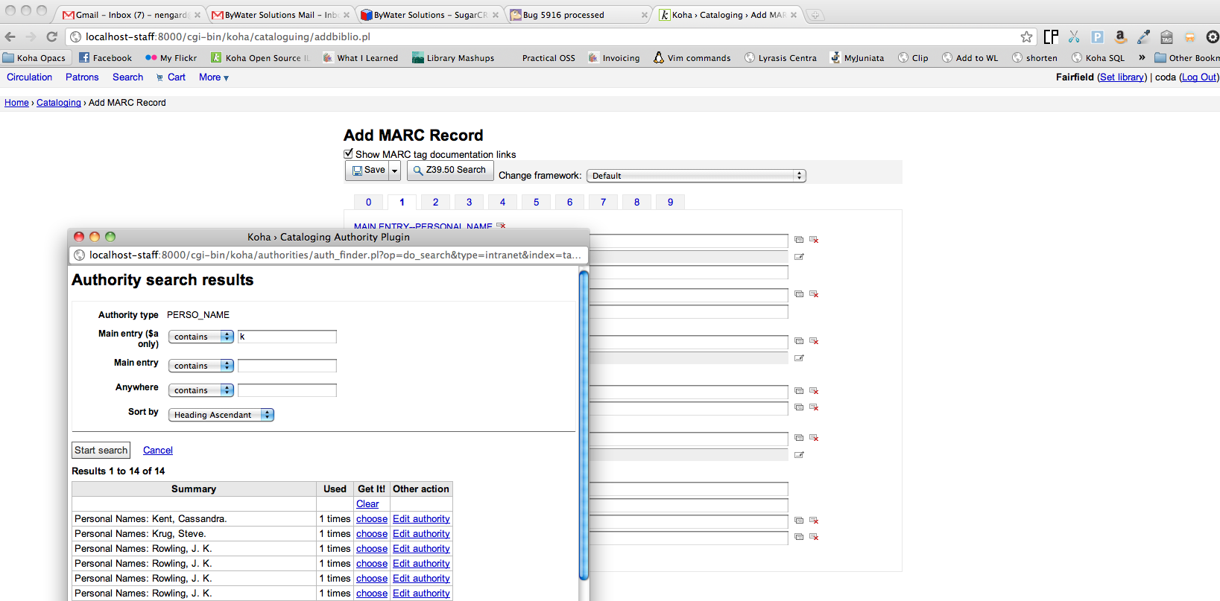
Task: Choose the Kent, Cassandra authority
Action: [x=371, y=519]
